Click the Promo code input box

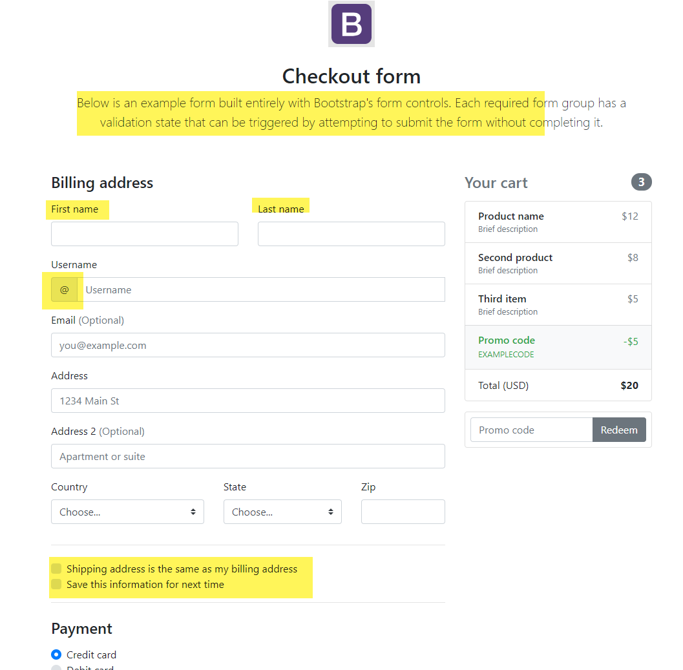click(x=531, y=430)
